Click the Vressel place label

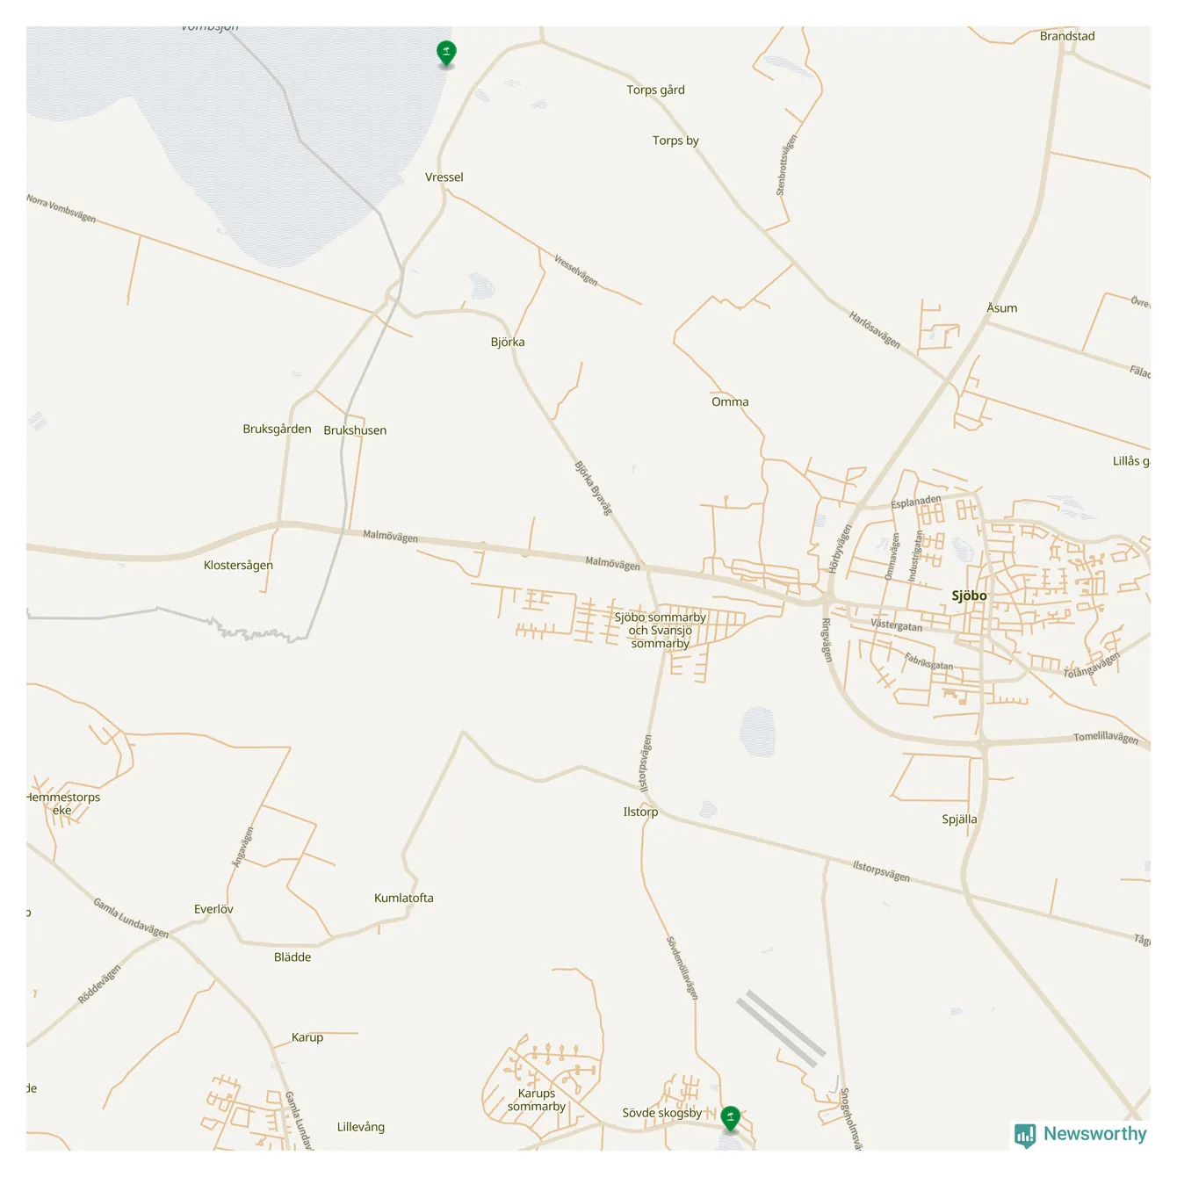click(x=444, y=177)
